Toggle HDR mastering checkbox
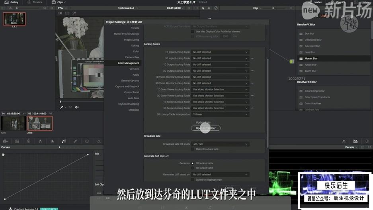This screenshot has height=210, width=373. tap(193, 36)
